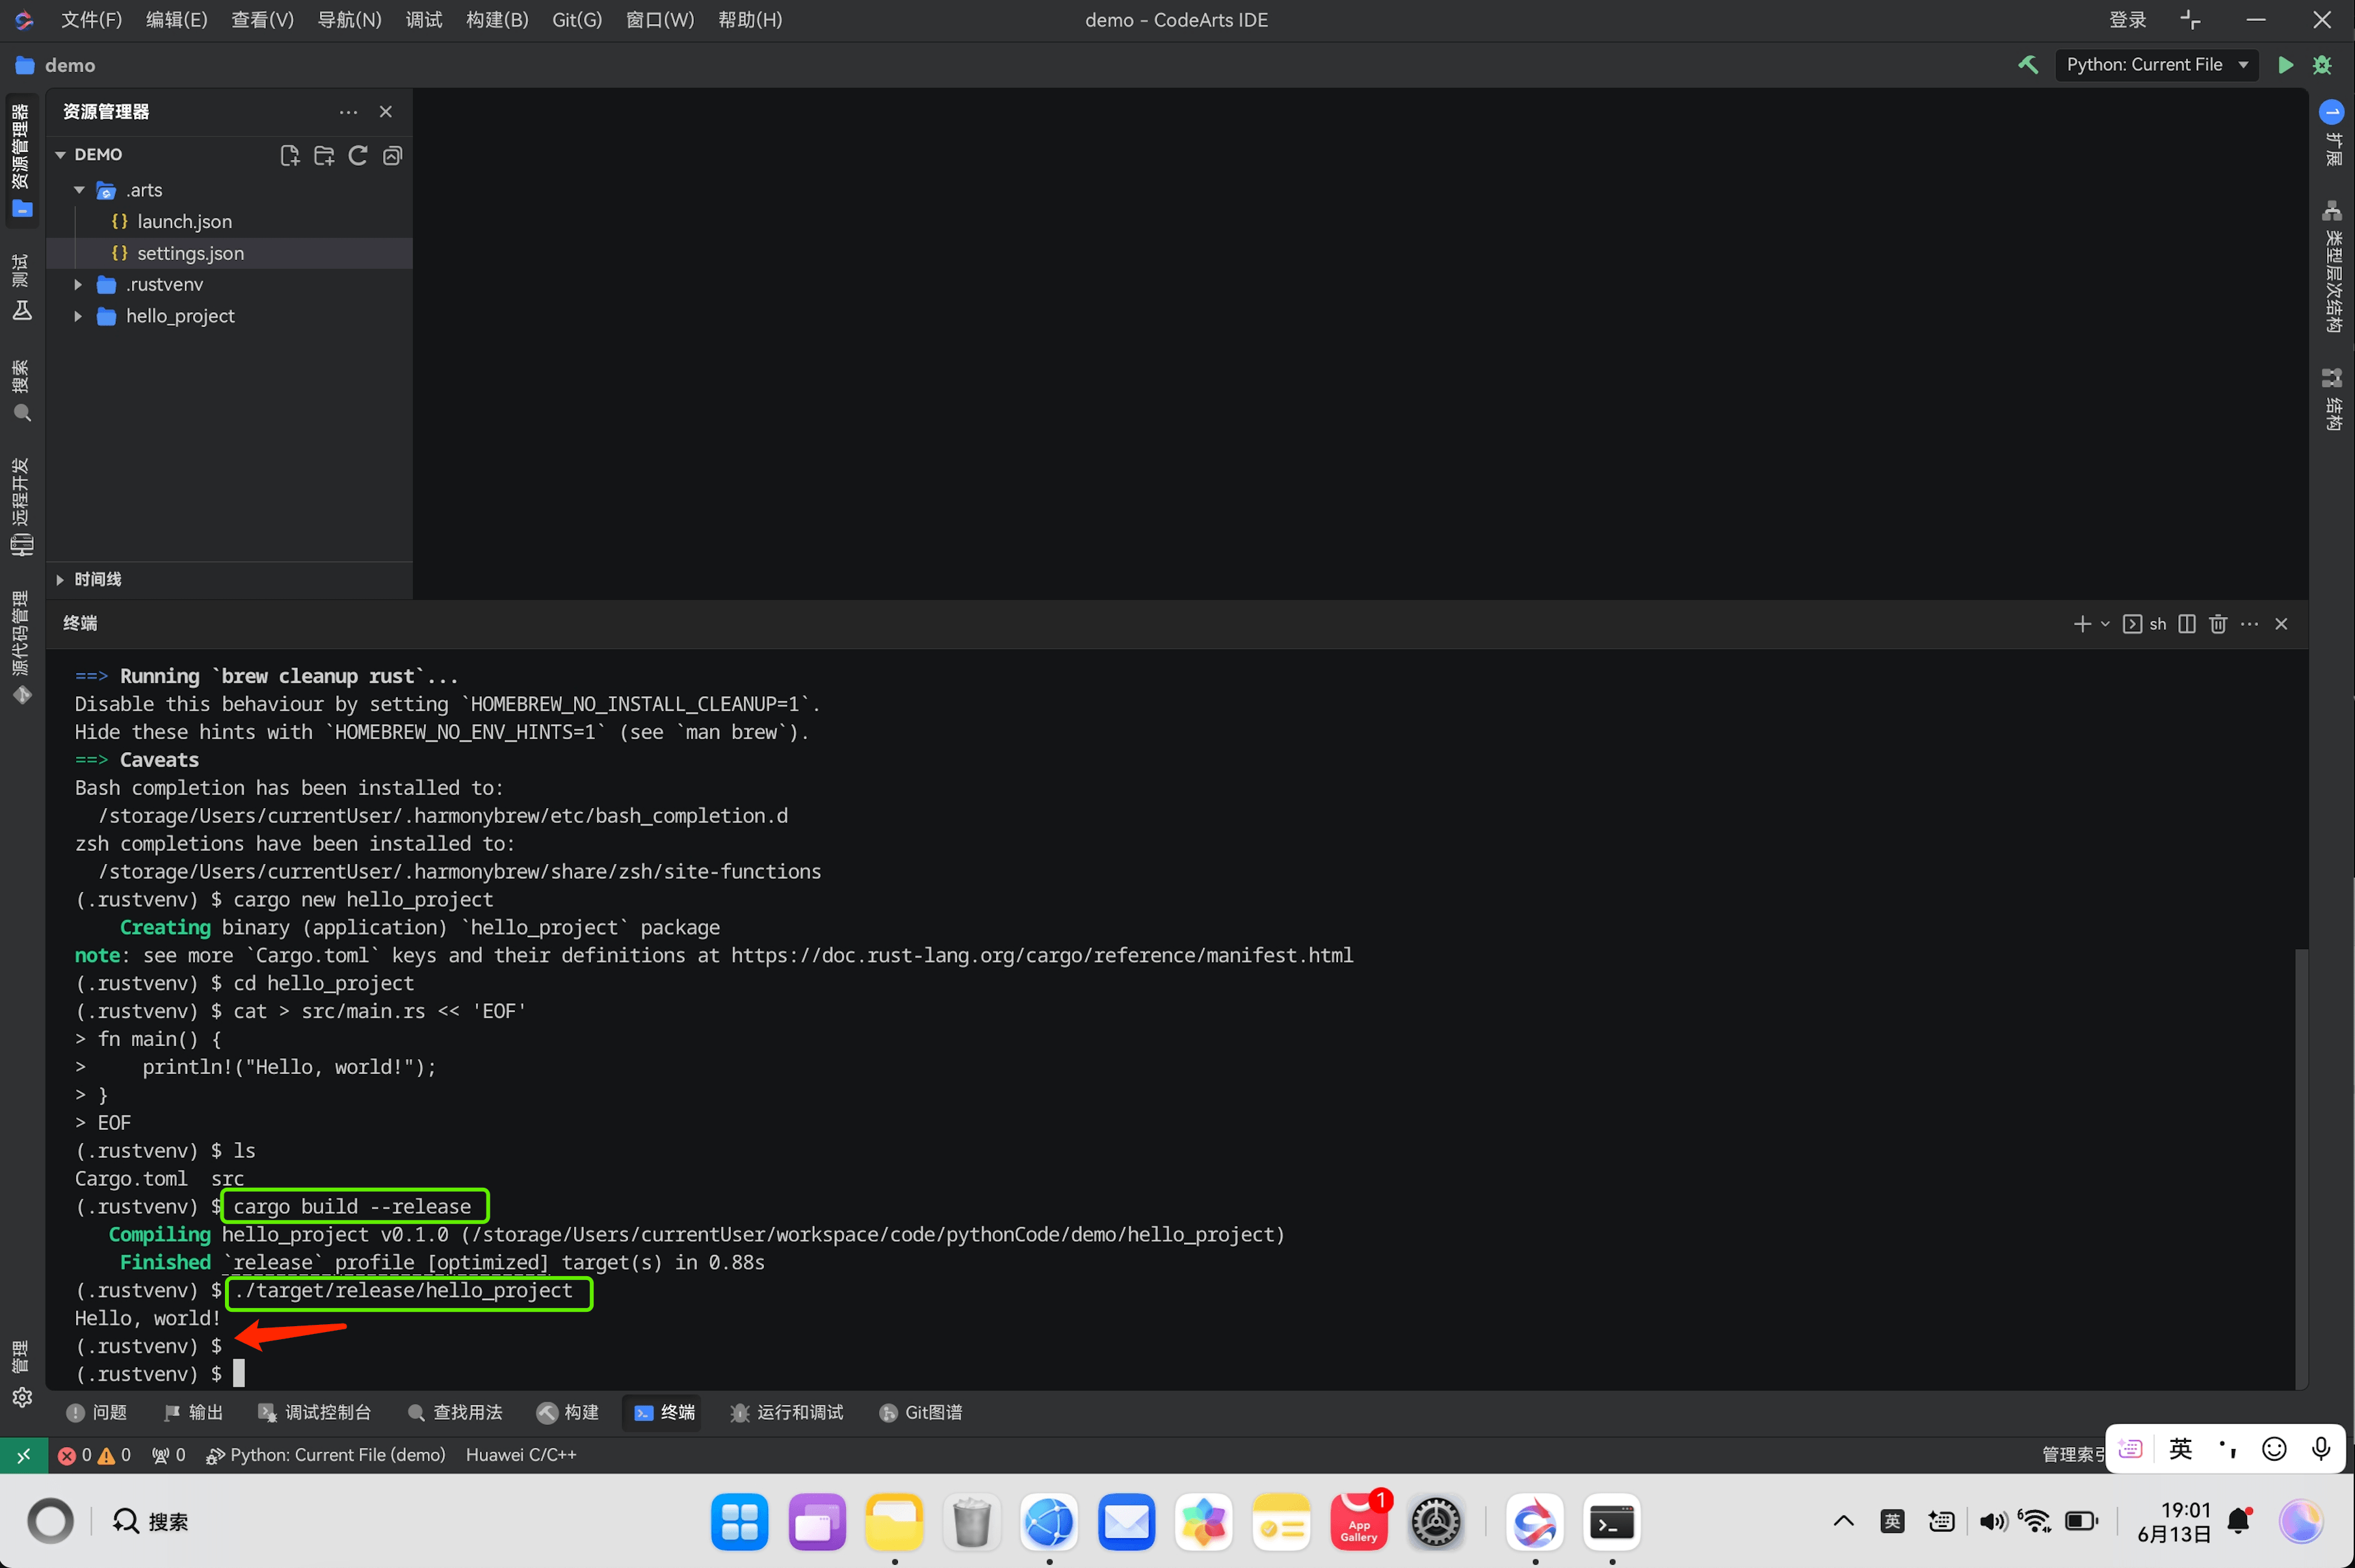Viewport: 2355px width, 1568px height.
Task: Click the New File icon in DEMO explorer
Action: point(289,155)
